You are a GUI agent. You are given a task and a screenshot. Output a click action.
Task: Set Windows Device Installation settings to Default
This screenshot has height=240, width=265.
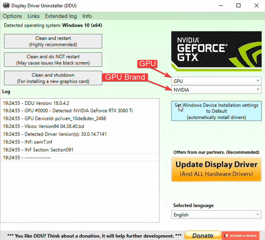(x=216, y=111)
